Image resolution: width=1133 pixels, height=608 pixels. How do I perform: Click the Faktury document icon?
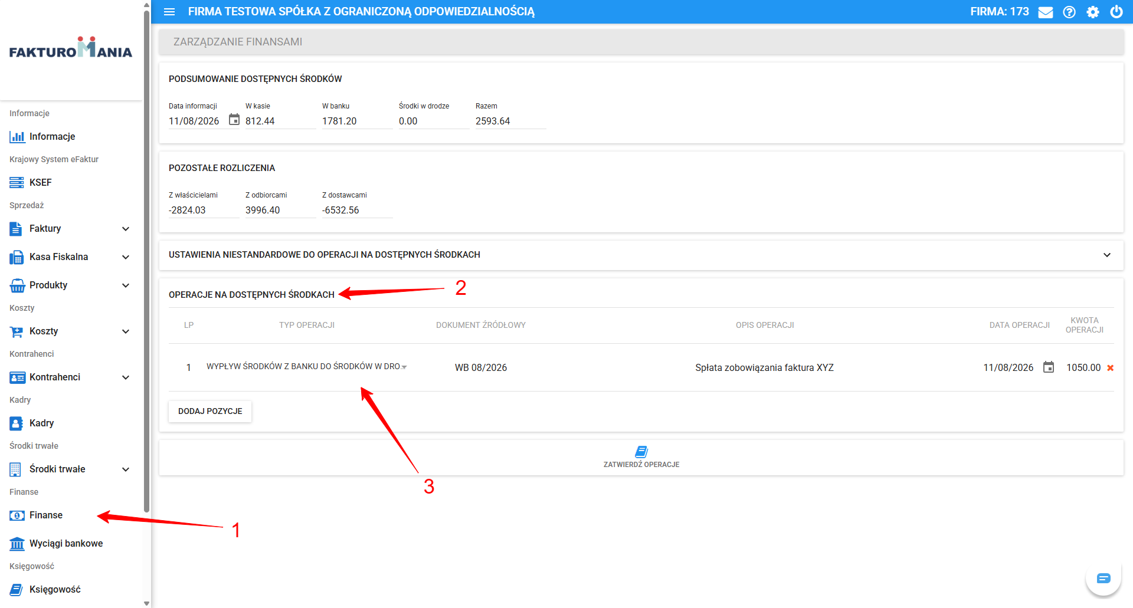(x=16, y=229)
